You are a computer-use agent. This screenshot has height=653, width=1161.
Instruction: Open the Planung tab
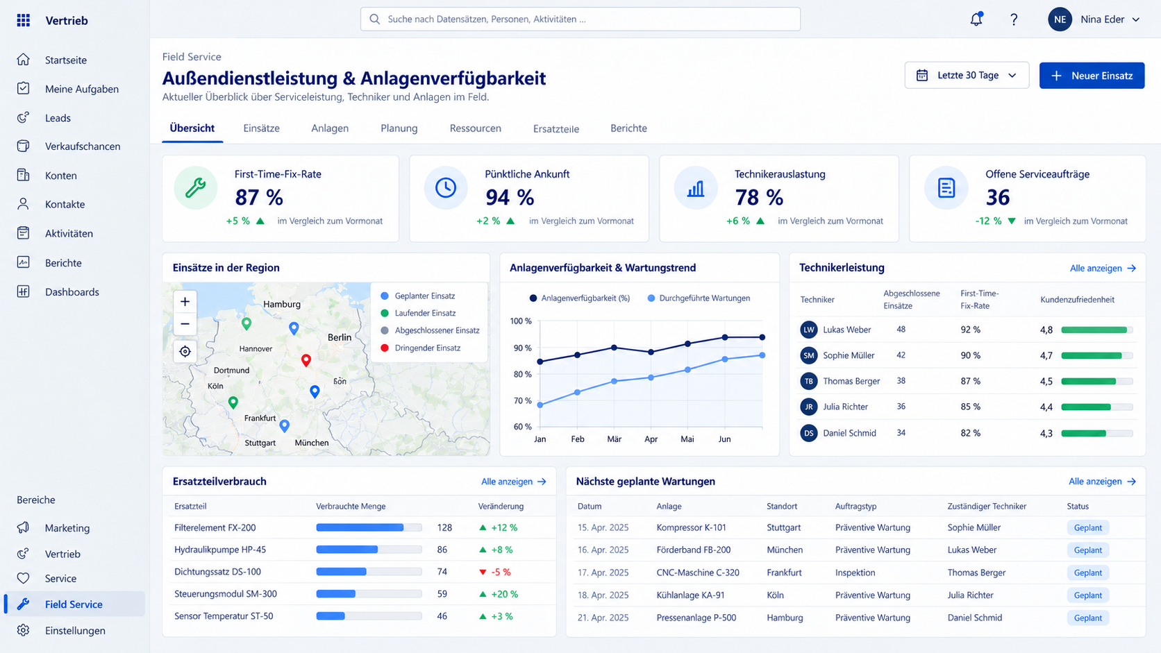tap(399, 128)
